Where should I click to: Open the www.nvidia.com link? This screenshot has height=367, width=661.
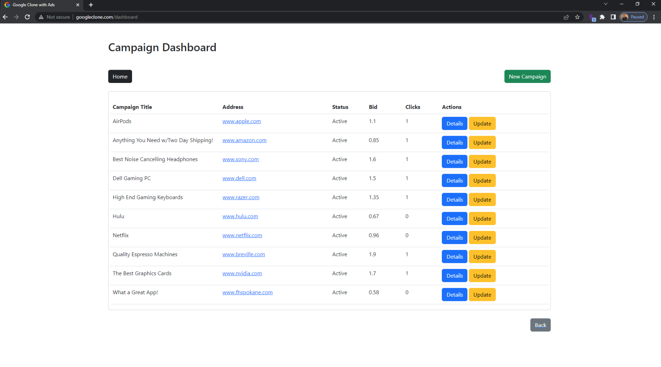(x=242, y=273)
